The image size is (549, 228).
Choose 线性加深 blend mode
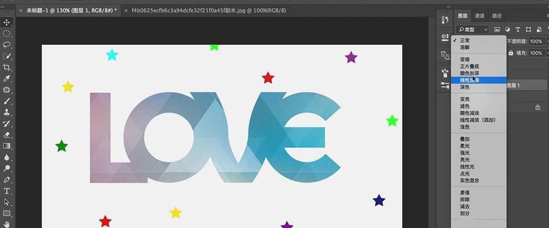pos(478,80)
